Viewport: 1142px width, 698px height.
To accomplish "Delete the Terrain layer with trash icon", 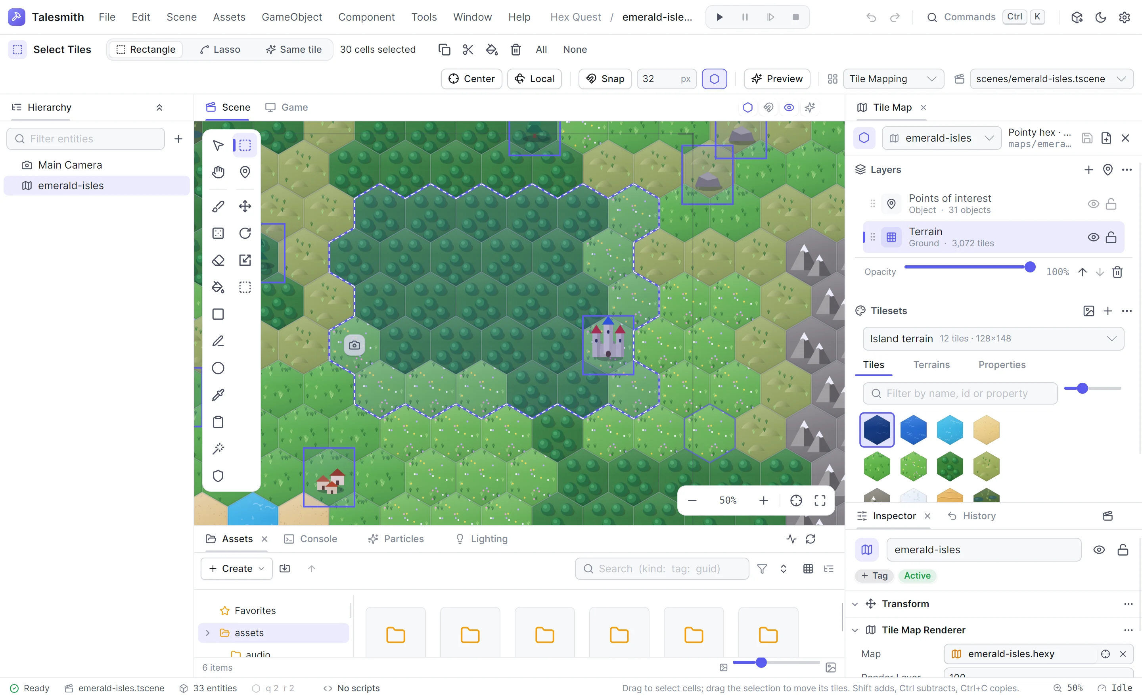I will tap(1117, 272).
